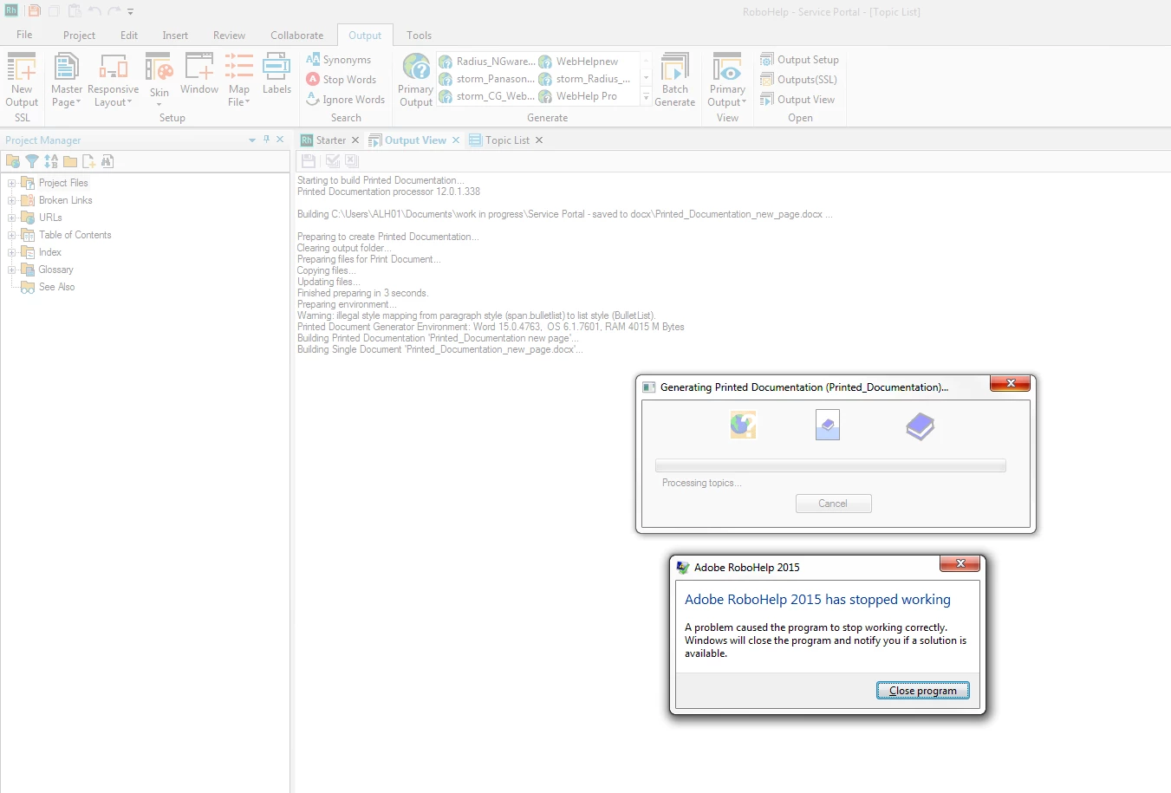
Task: Open the View Primary Output dropdown
Action: point(727,80)
